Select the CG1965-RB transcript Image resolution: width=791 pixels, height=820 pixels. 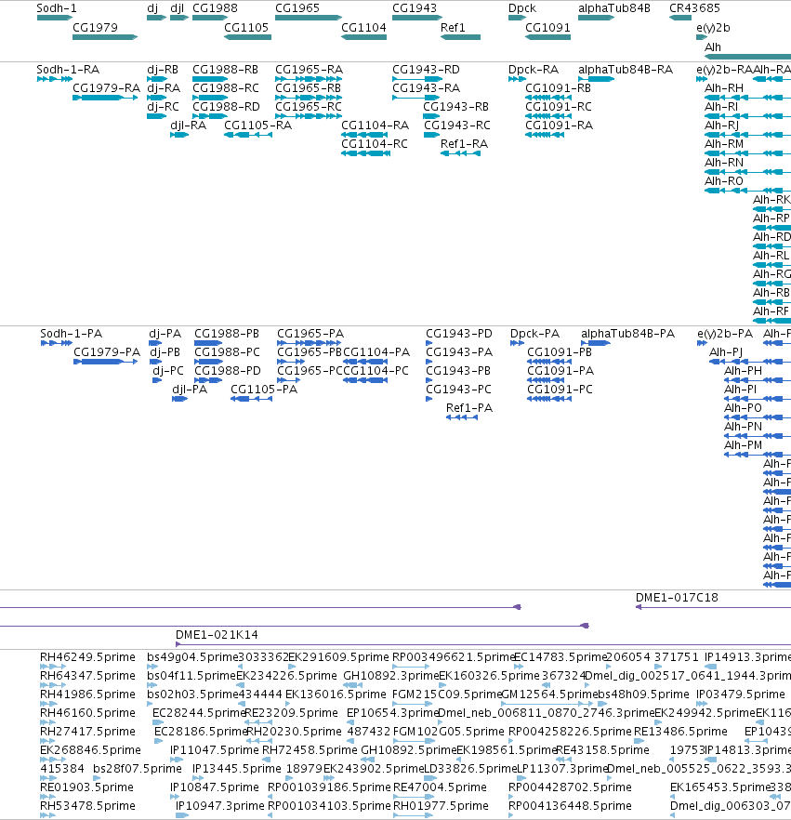coord(309,98)
